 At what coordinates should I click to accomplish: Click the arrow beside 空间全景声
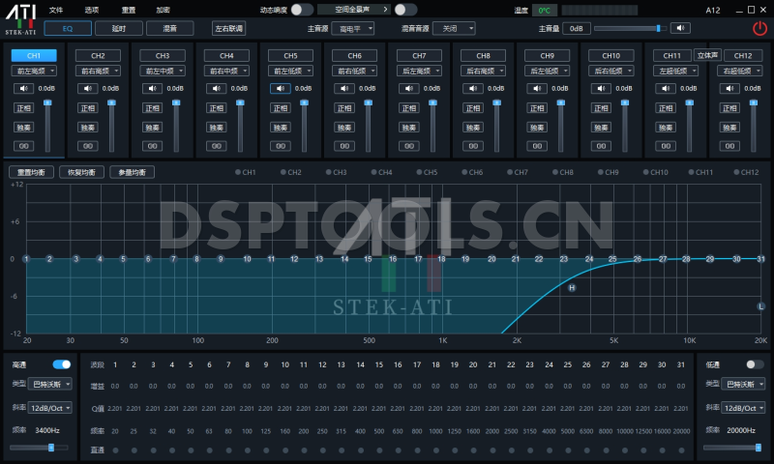click(385, 10)
